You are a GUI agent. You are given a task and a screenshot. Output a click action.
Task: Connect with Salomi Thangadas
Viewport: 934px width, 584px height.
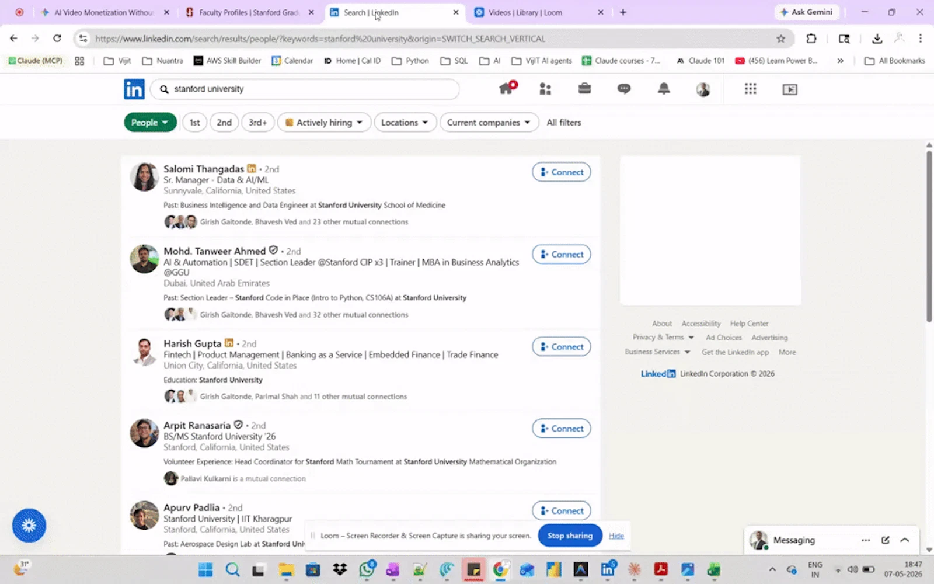point(562,172)
